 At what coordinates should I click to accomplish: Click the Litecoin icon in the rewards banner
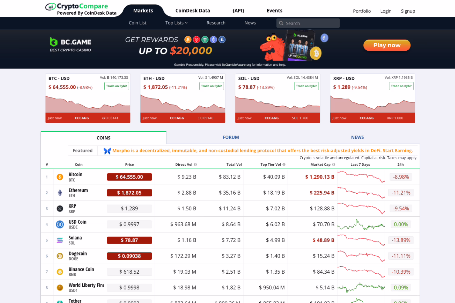tap(222, 39)
